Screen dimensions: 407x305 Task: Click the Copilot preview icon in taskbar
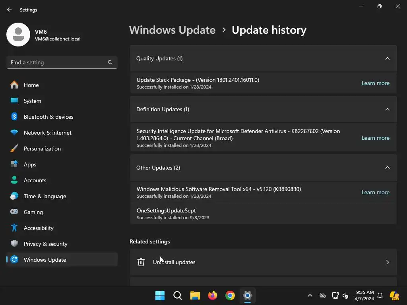394,295
